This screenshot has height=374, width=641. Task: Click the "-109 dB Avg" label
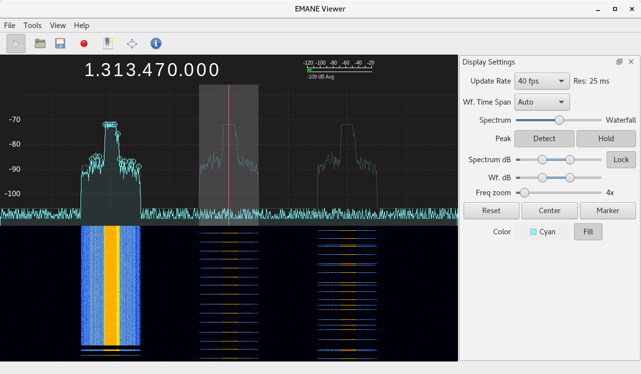pyautogui.click(x=320, y=78)
